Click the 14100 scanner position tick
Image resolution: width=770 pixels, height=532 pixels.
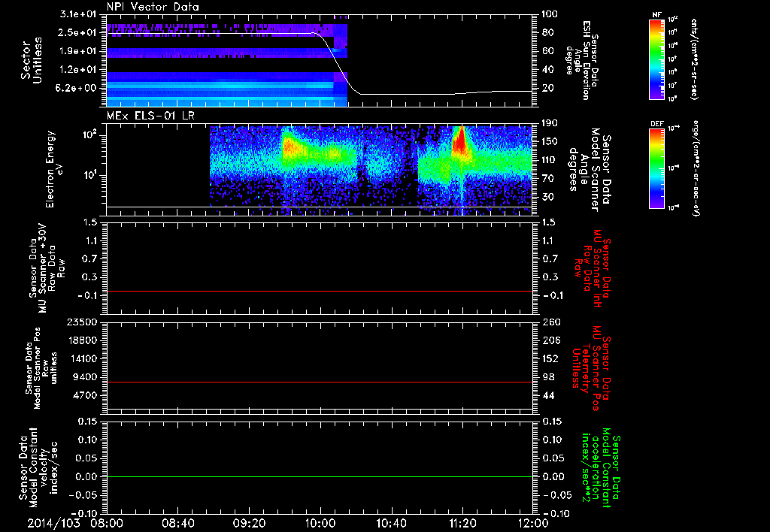(82, 358)
